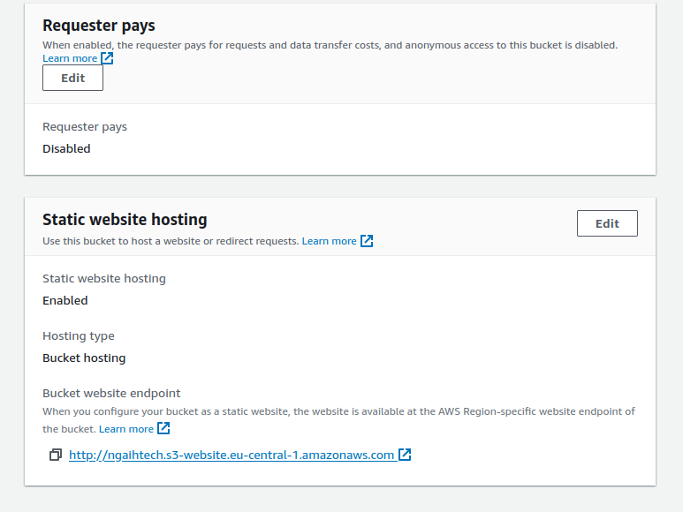Open Learn more about bucket website endpoint
The height and width of the screenshot is (512, 683).
[x=126, y=429]
